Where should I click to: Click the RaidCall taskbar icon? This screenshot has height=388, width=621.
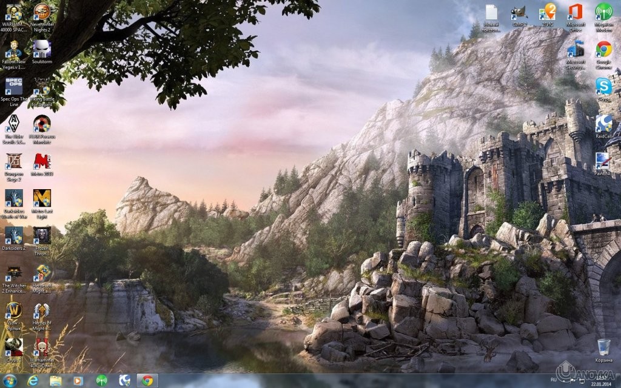[x=124, y=381]
